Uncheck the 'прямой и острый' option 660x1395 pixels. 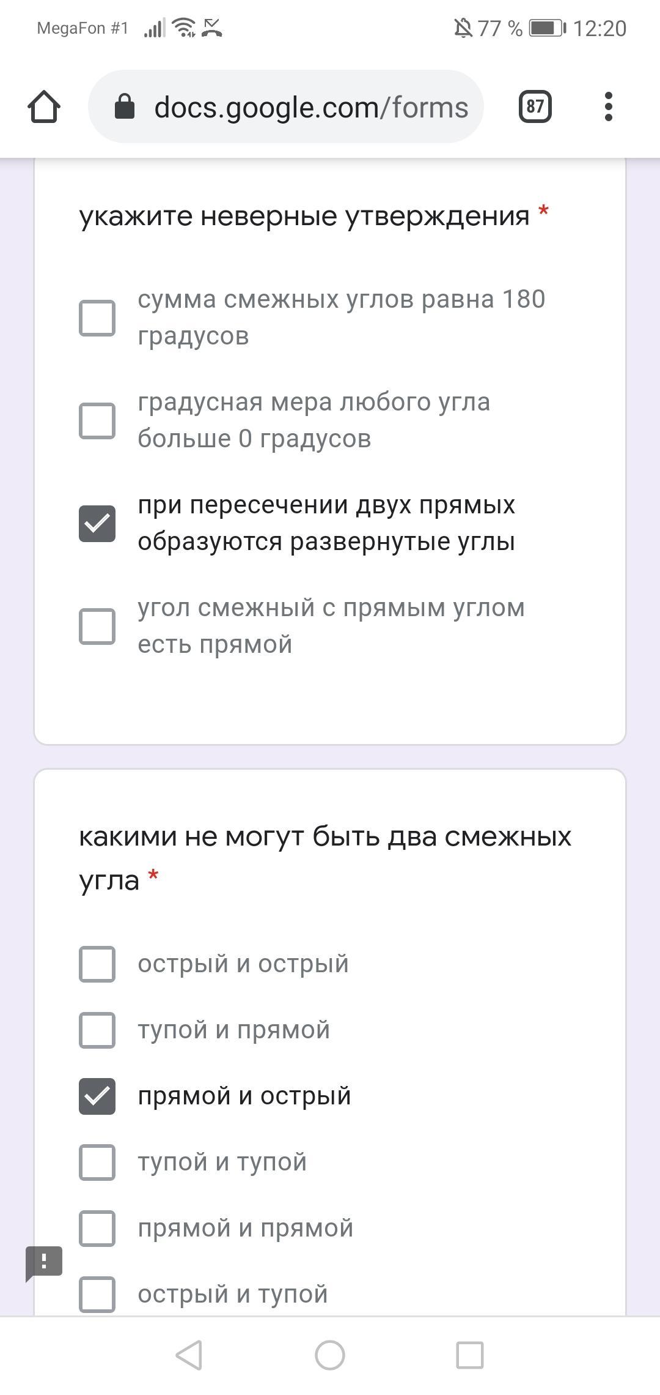pyautogui.click(x=97, y=1096)
